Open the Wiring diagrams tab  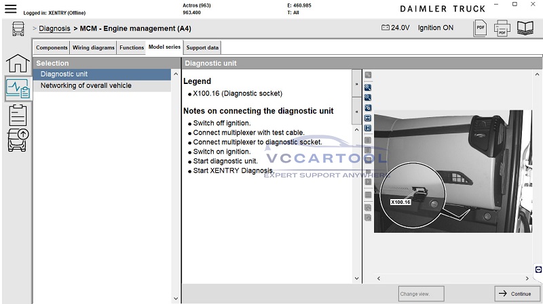tap(94, 47)
